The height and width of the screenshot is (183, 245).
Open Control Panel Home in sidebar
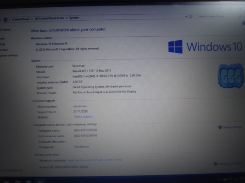5,30
